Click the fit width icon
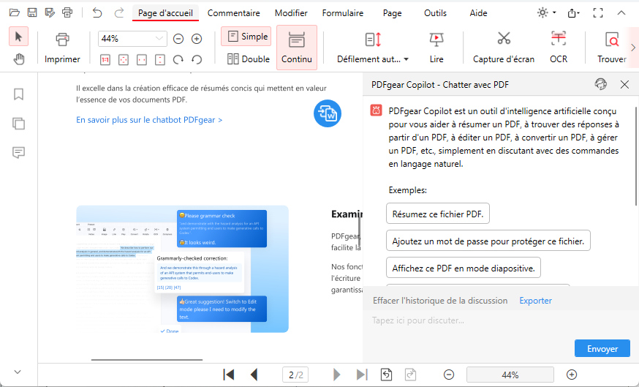The image size is (639, 387). [142, 60]
